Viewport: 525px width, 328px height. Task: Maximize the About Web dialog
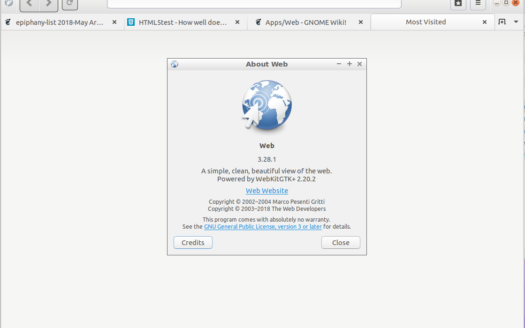[x=349, y=64]
